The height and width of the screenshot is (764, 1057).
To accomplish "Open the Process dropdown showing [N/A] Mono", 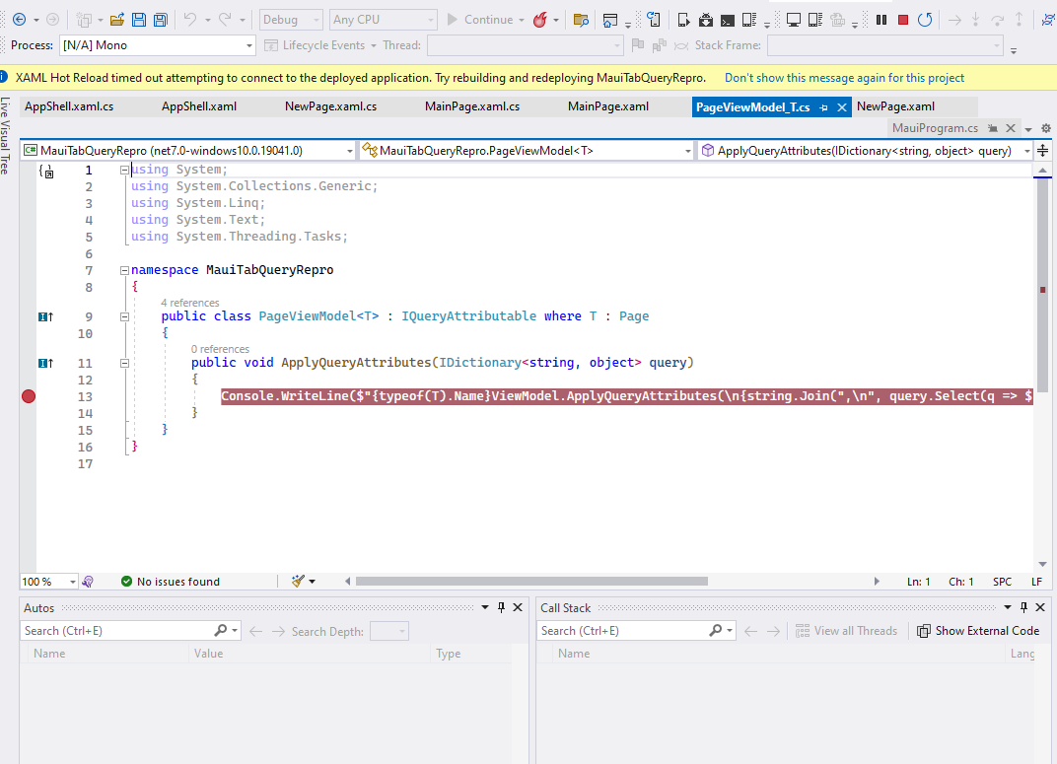I will pos(251,44).
